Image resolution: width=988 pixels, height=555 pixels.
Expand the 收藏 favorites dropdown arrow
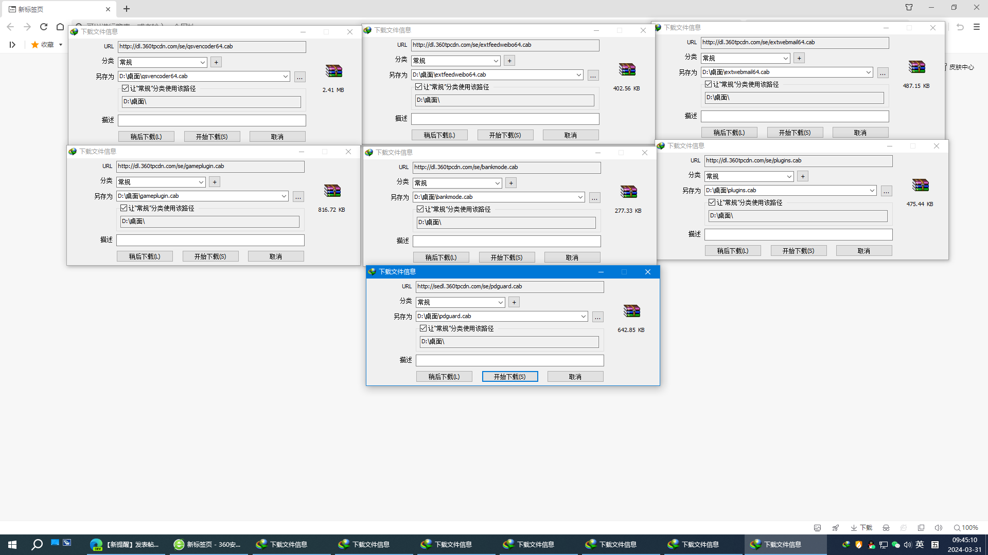pyautogui.click(x=61, y=45)
